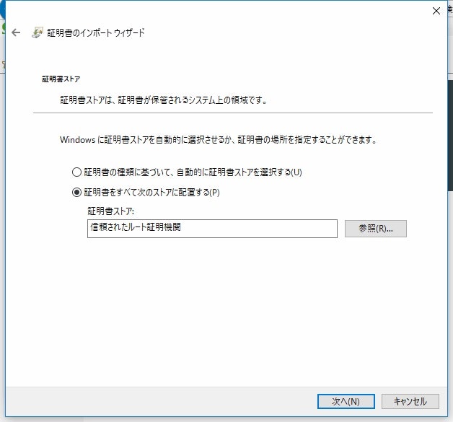Go back using the wizard arrow

click(16, 32)
